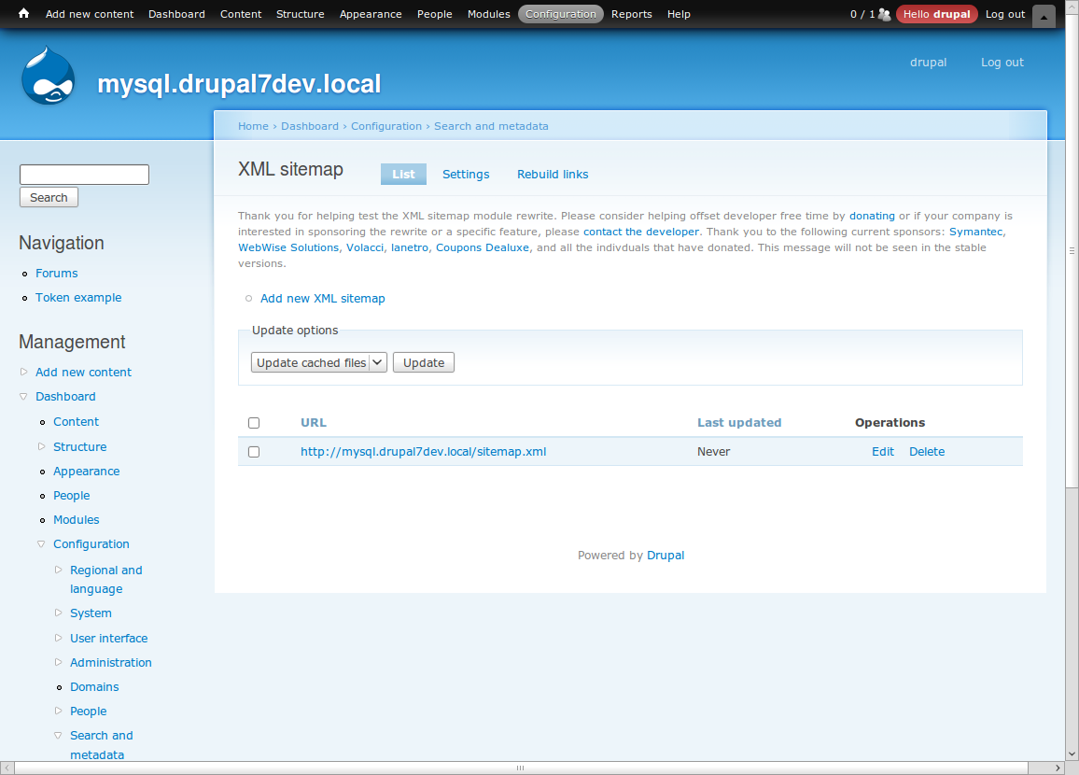The image size is (1079, 775).
Task: Collapse the Dashboard menu triangle
Action: pyautogui.click(x=23, y=397)
